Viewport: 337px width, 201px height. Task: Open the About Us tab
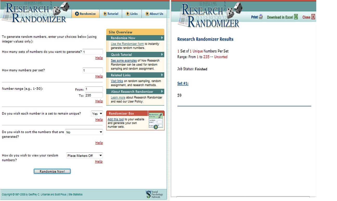(x=154, y=14)
